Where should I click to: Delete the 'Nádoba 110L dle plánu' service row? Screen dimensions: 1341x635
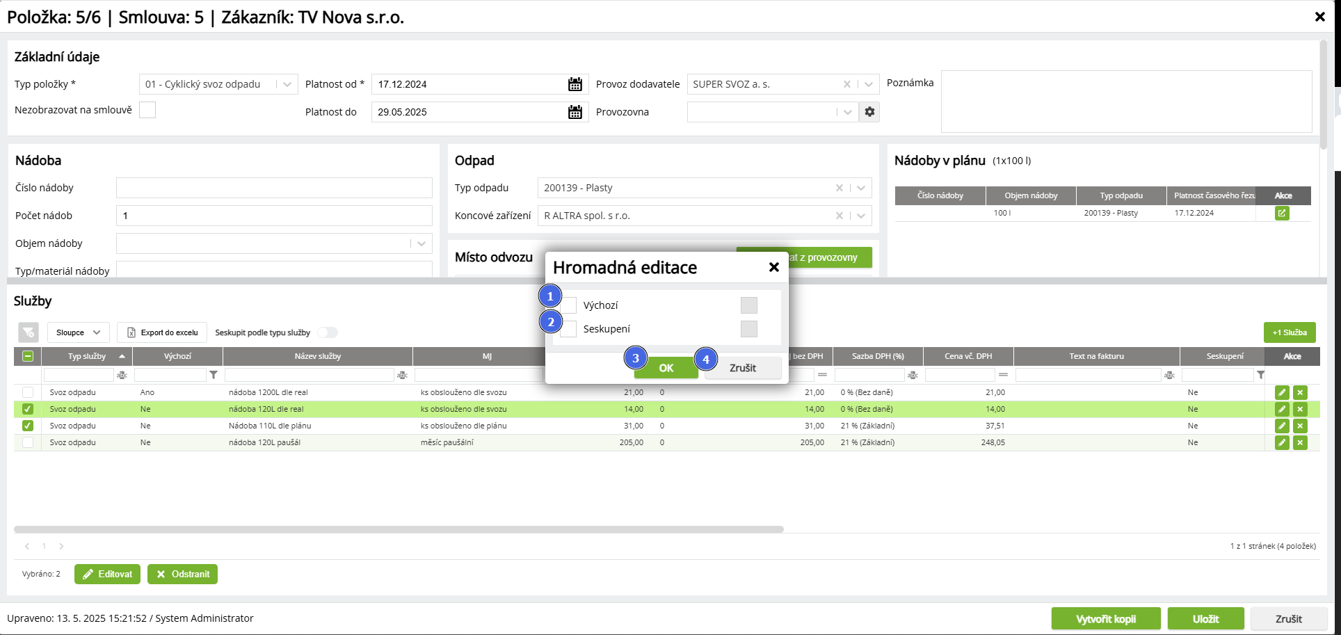[1300, 426]
